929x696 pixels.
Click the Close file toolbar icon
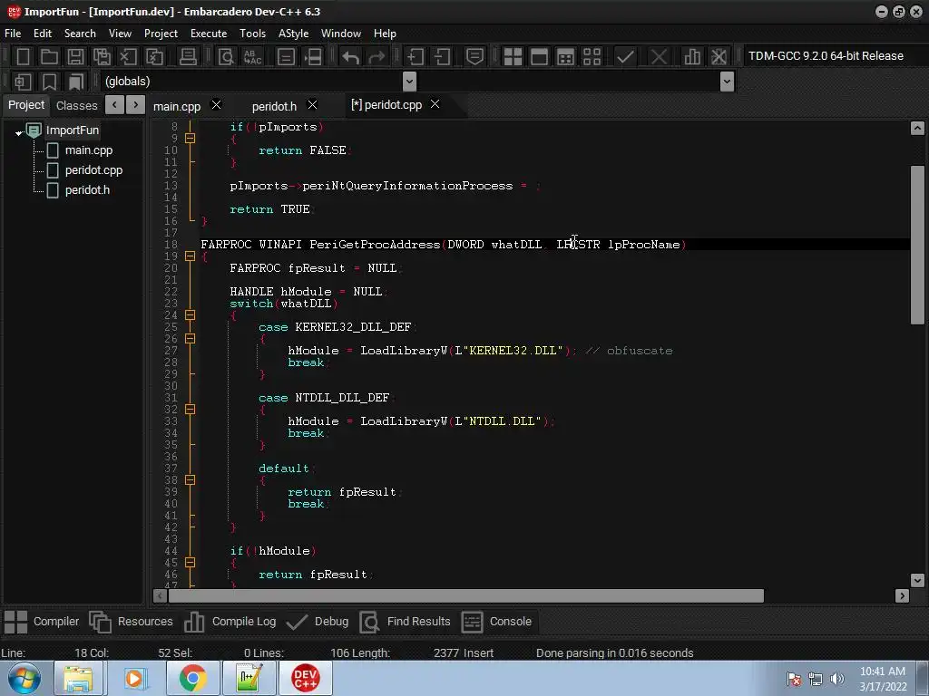coord(128,57)
